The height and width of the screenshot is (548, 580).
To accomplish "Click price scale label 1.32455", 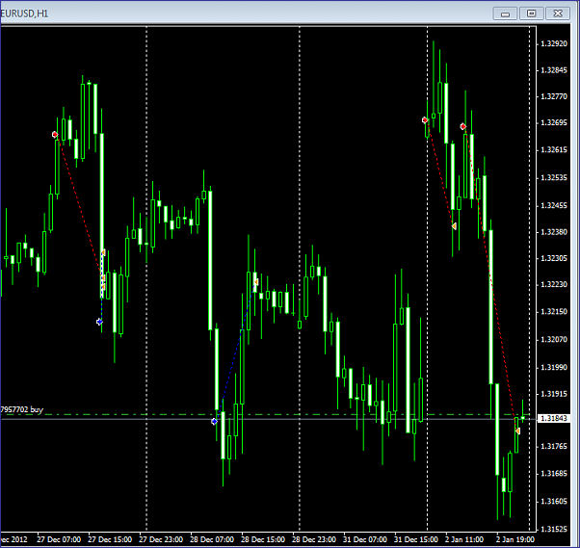I will point(554,205).
